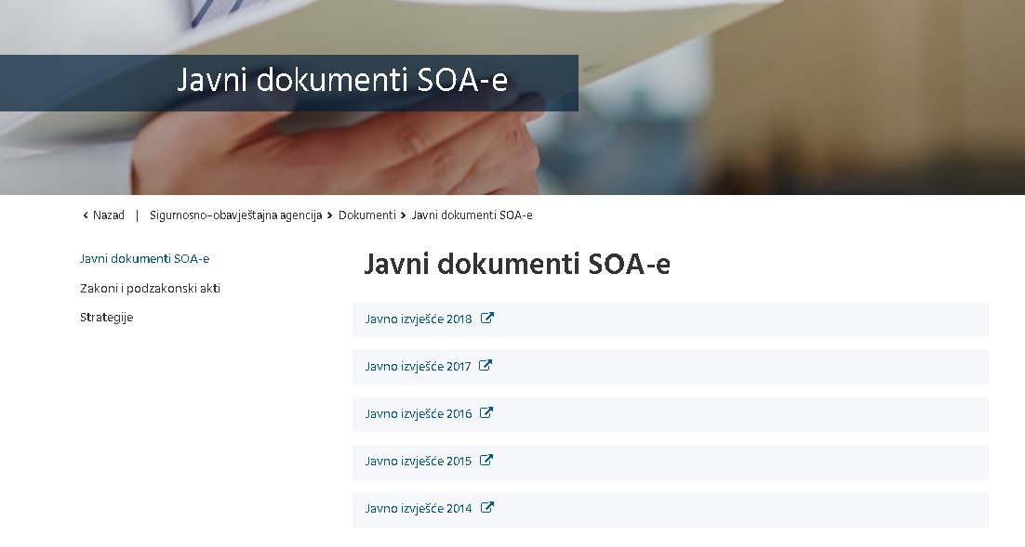Click the banner title Javni dokumenti SOA-e
The height and width of the screenshot is (547, 1025).
(x=342, y=81)
